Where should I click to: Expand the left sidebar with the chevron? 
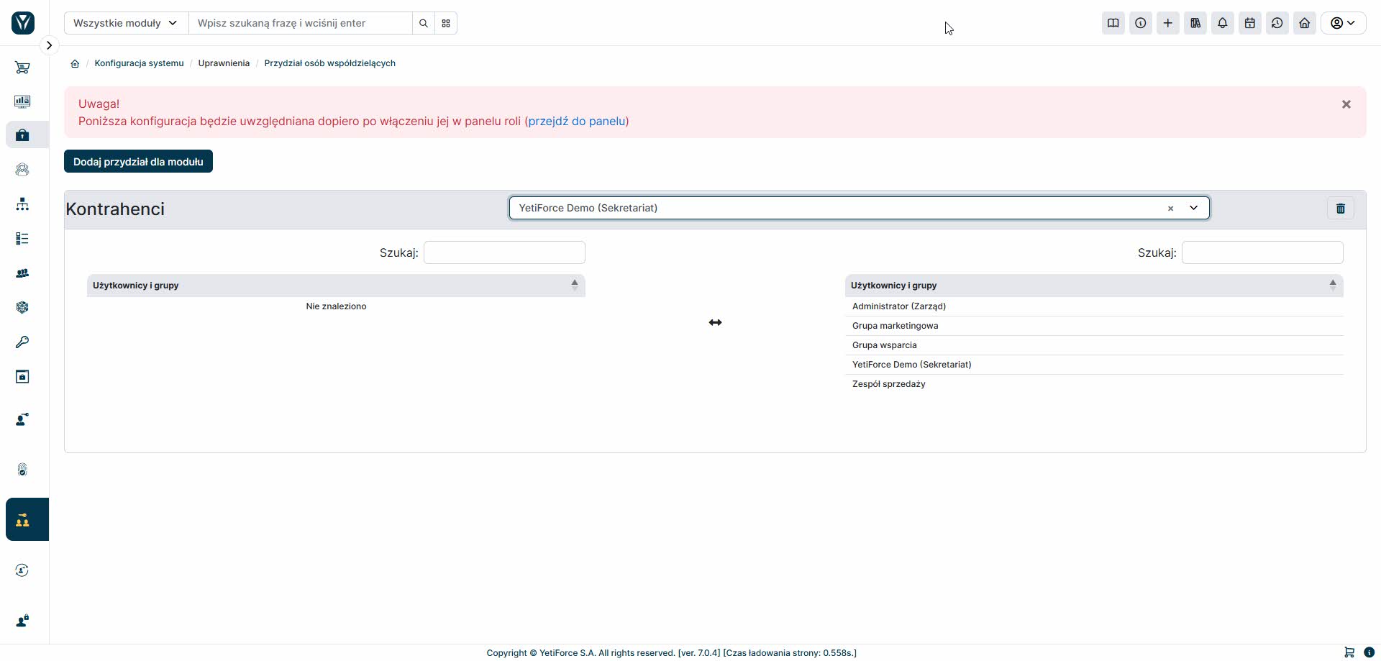(49, 45)
